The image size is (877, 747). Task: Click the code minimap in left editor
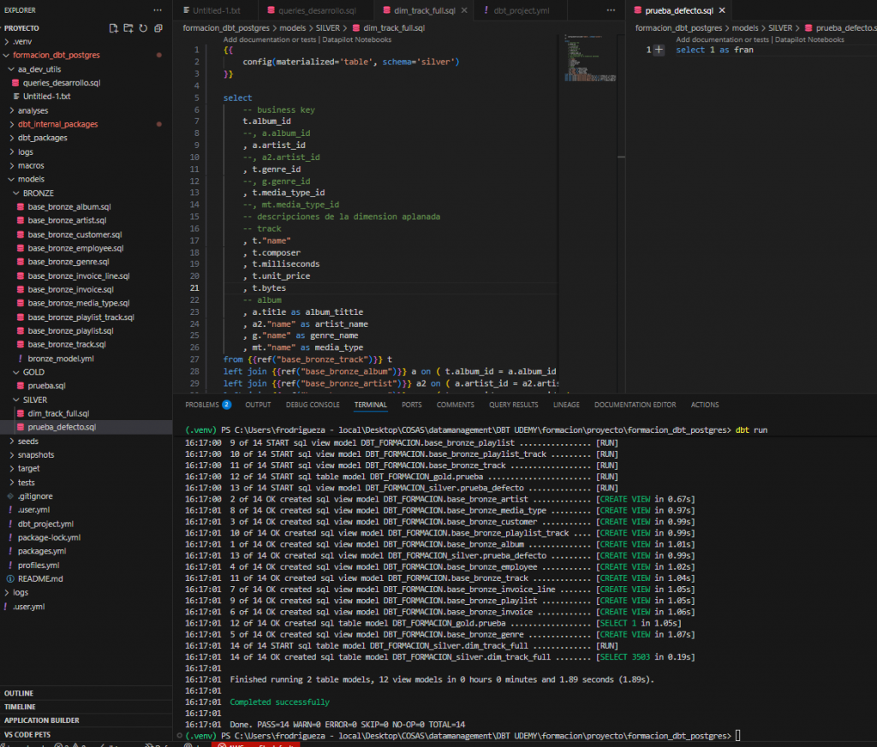(584, 60)
